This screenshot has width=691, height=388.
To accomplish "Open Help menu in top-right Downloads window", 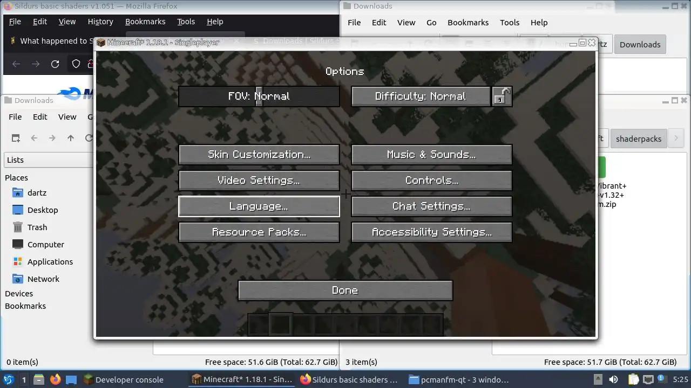I will coord(539,23).
